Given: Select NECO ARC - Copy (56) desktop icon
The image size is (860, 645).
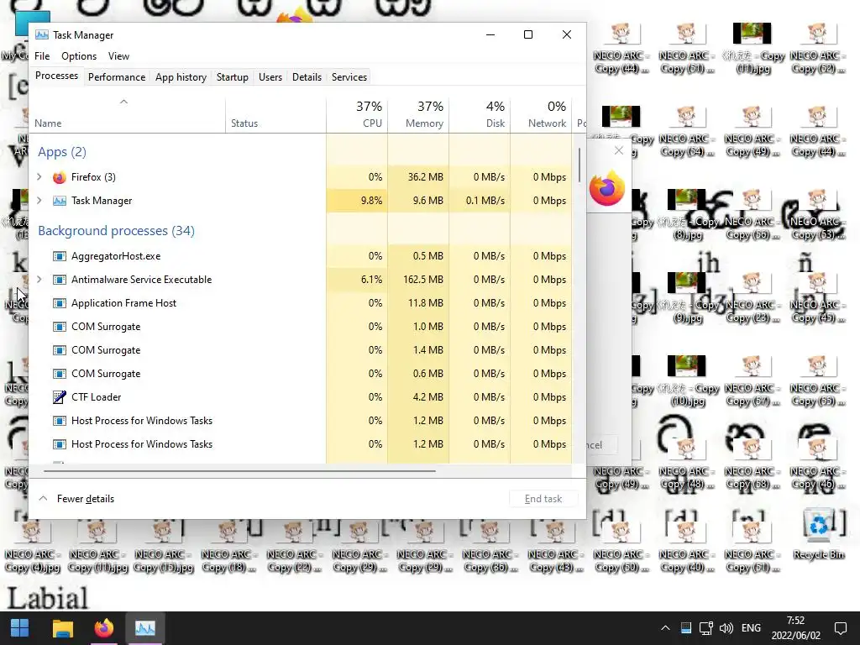Looking at the screenshot, I should 752,215.
